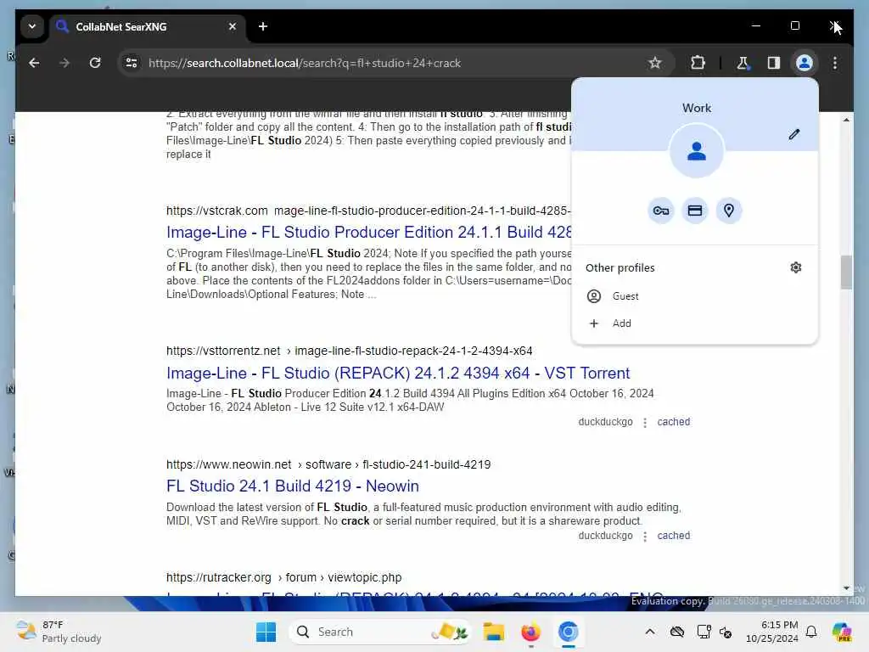Click scrollbar up arrow
This screenshot has height=652, width=869.
point(846,120)
